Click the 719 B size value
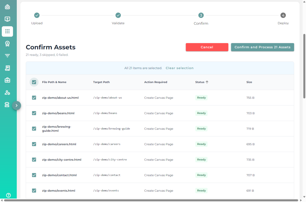 (250, 129)
